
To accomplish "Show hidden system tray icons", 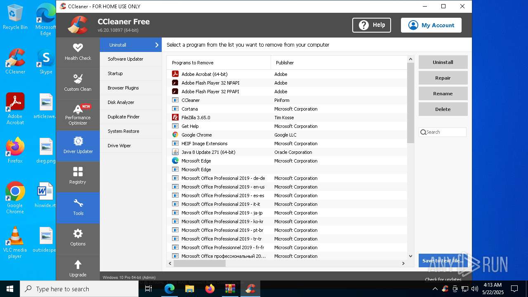I will tap(435, 289).
